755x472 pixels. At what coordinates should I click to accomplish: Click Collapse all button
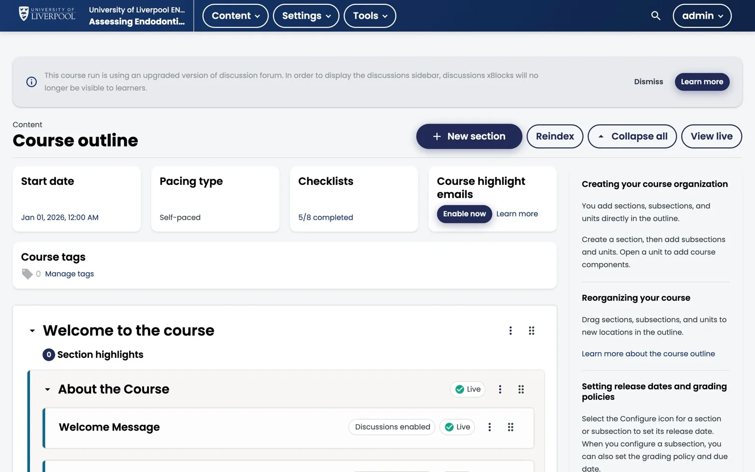click(632, 136)
